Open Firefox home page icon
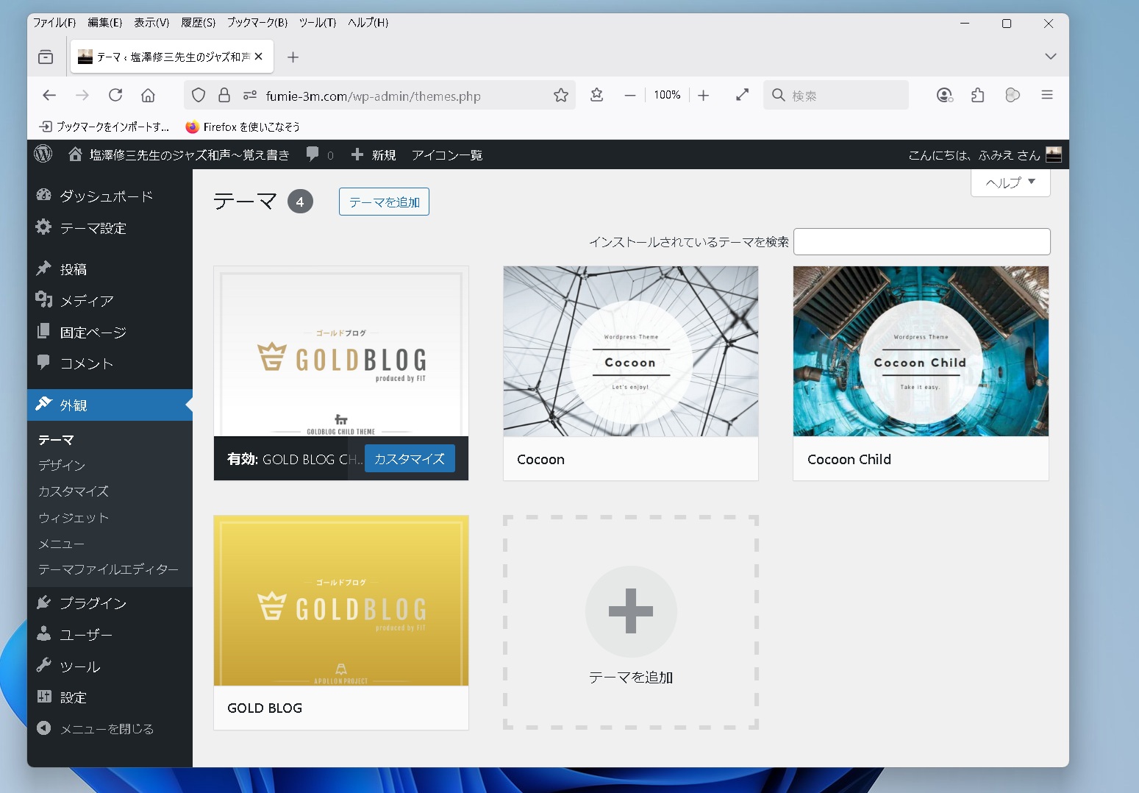This screenshot has width=1139, height=793. pos(148,95)
